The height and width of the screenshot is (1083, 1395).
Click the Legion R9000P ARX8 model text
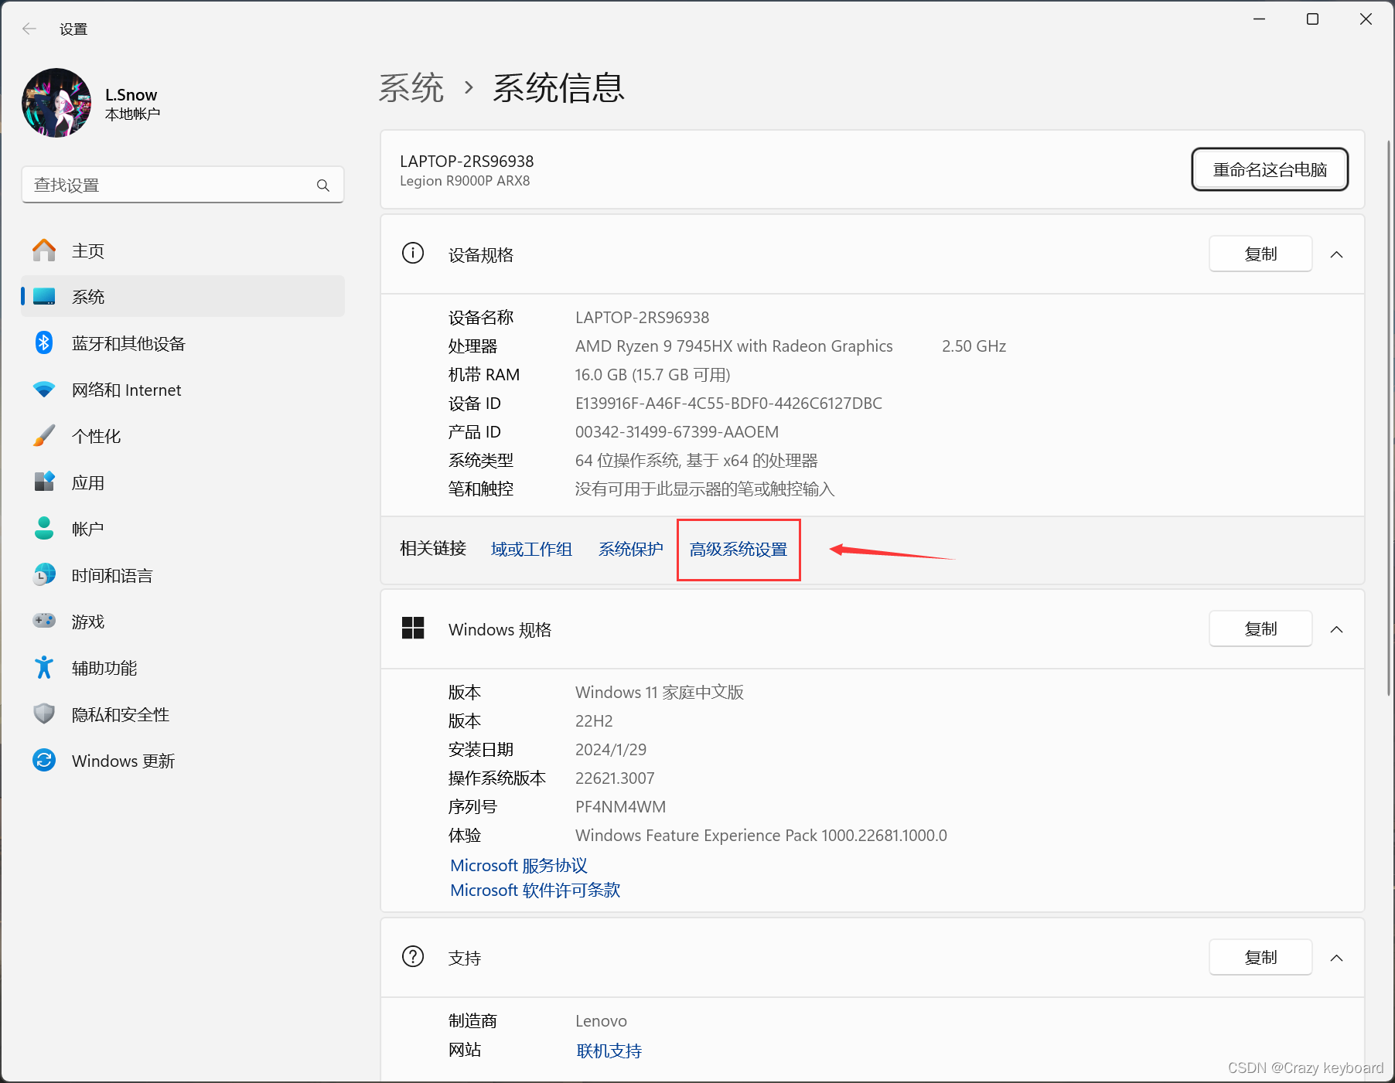pos(465,181)
